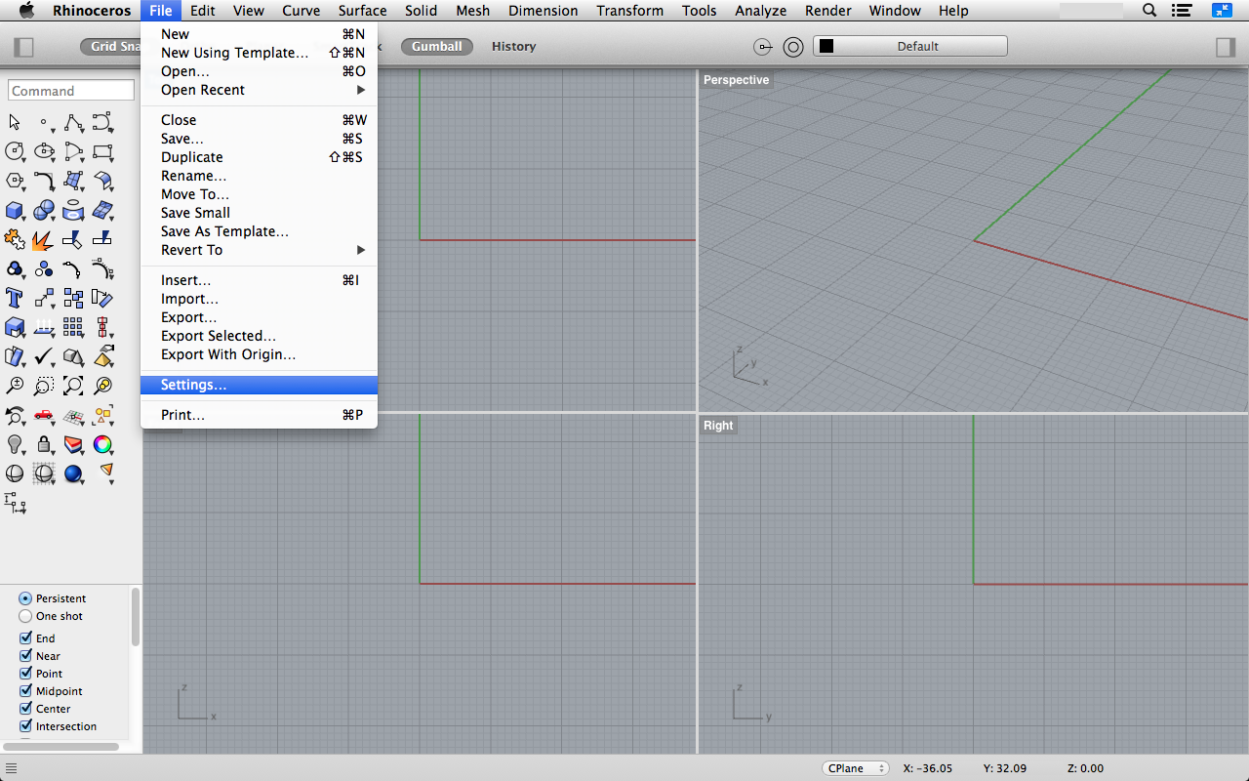Choose Settings… from the File menu
The image size is (1249, 781).
[x=259, y=385]
